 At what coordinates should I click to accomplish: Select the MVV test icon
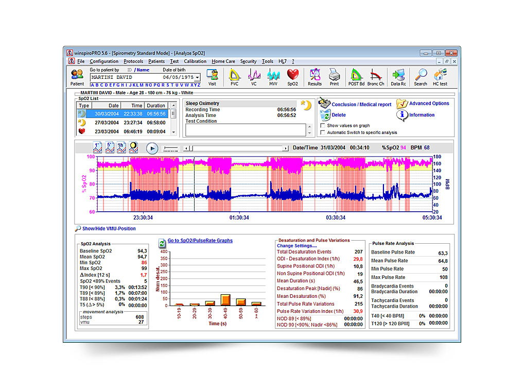(273, 77)
